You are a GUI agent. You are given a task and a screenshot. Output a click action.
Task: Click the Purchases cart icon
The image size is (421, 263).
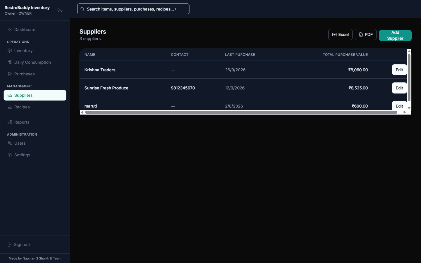pos(10,74)
